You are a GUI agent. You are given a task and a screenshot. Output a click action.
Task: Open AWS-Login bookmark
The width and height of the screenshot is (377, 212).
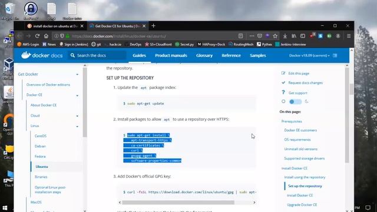pyautogui.click(x=28, y=44)
